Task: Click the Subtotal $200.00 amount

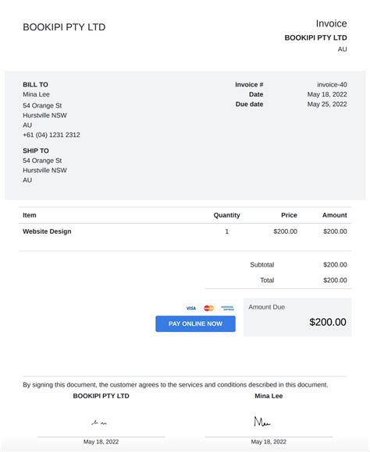Action: click(x=335, y=265)
